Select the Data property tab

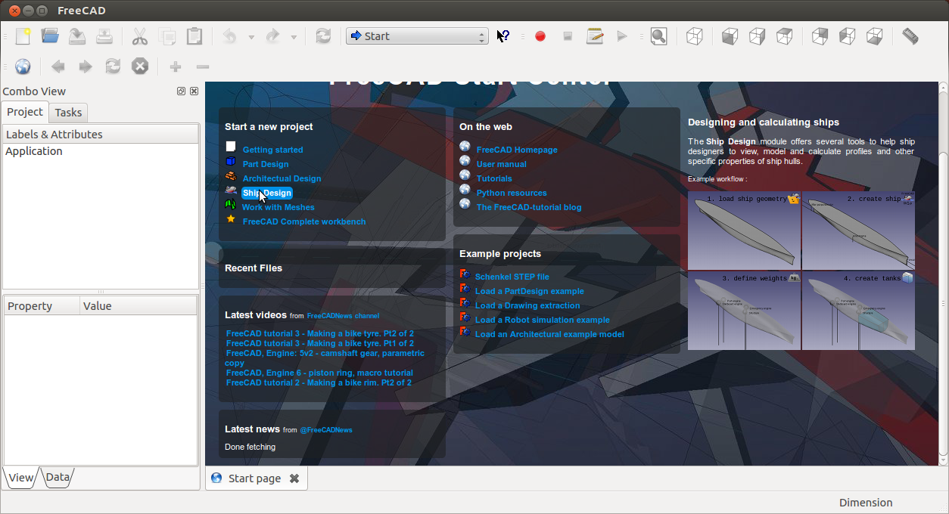[x=58, y=477]
